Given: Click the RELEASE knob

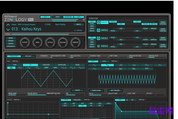Looking at the screenshot, I should click(x=63, y=42).
